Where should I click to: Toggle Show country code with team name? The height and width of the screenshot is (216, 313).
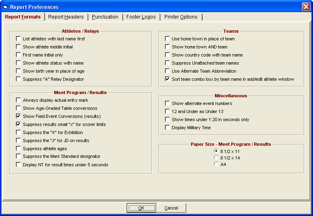[x=167, y=55]
